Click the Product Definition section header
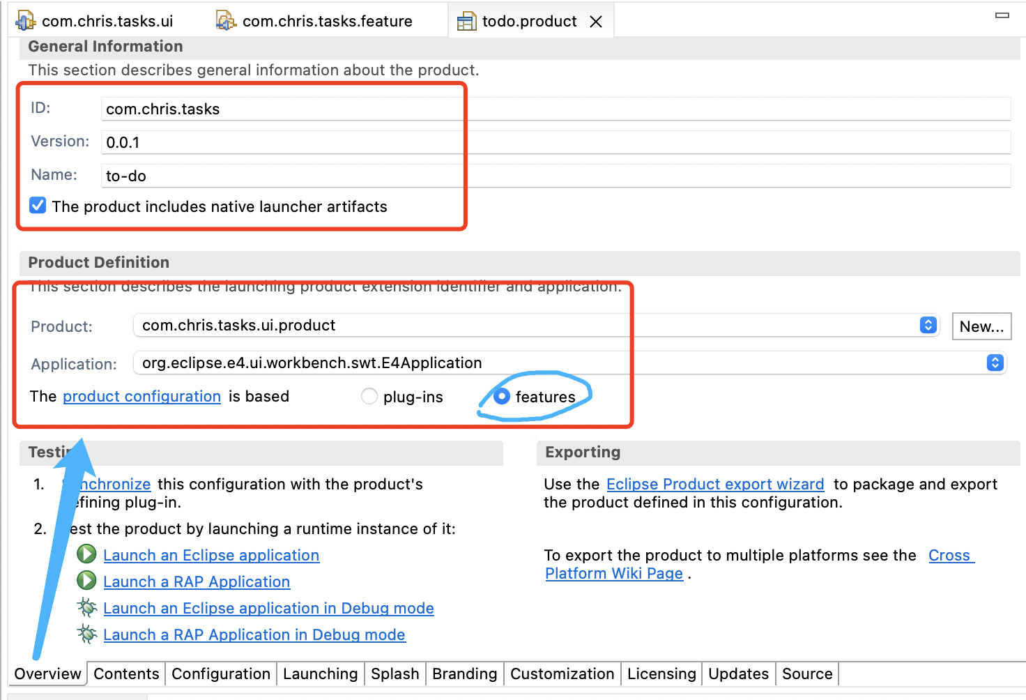Viewport: 1026px width, 700px height. [98, 262]
